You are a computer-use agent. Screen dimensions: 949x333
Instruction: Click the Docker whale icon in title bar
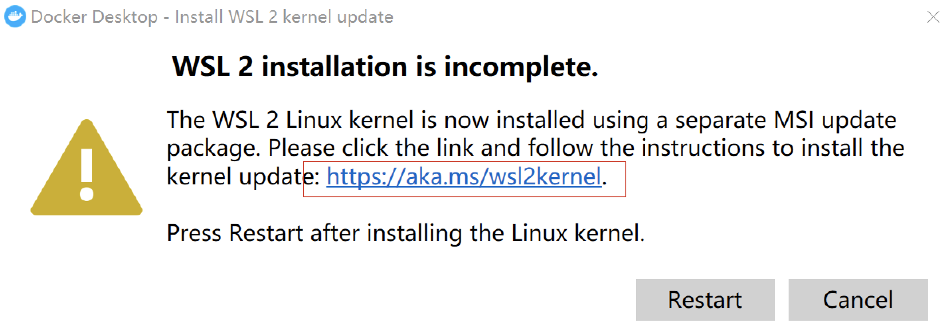(15, 16)
